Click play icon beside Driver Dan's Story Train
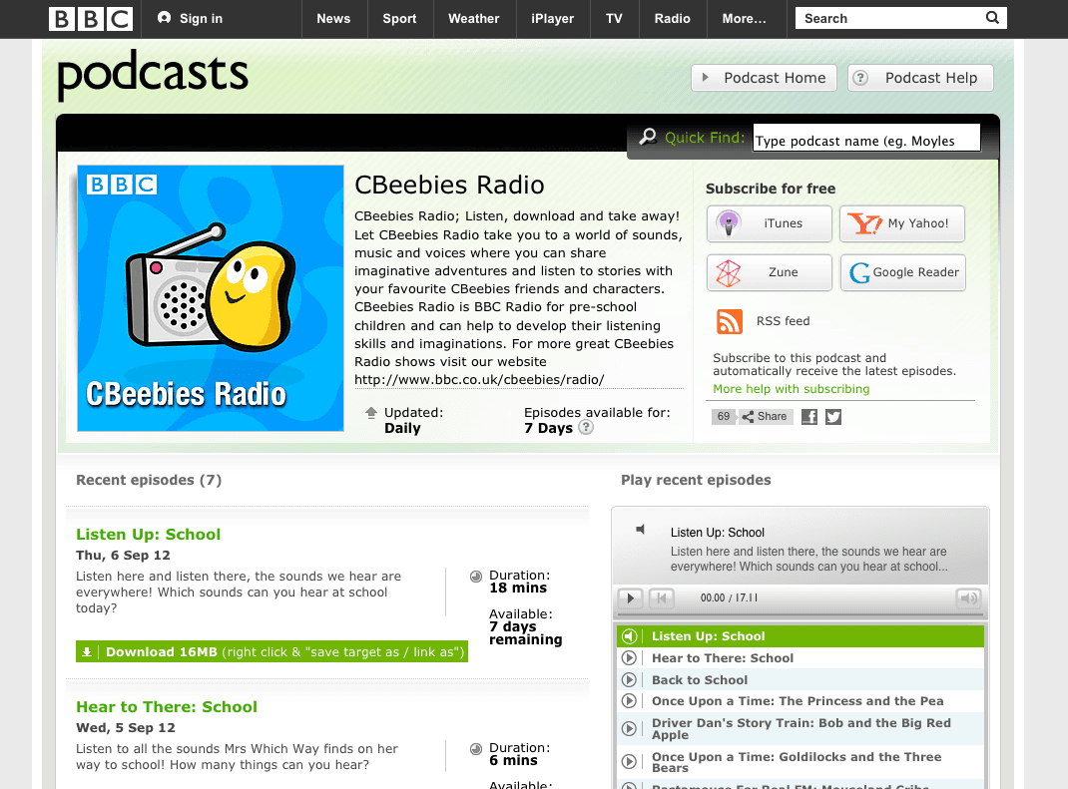The width and height of the screenshot is (1068, 789). pyautogui.click(x=630, y=728)
